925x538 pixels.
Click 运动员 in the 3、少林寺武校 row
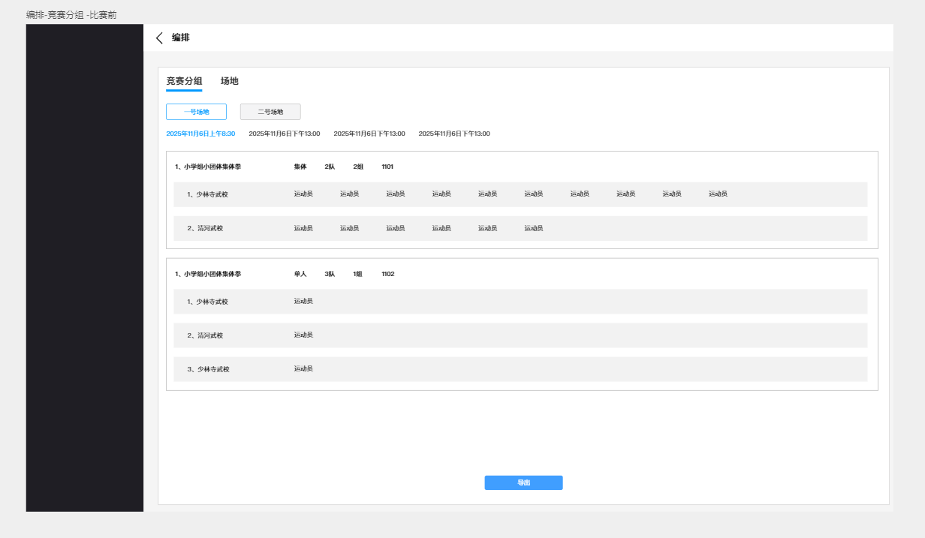pos(303,368)
